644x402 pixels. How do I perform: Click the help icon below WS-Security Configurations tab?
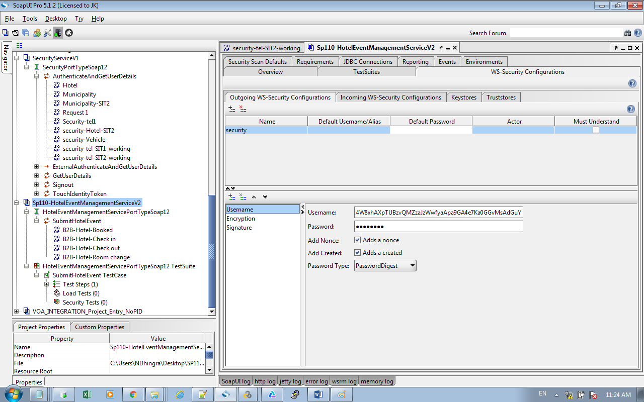(632, 83)
